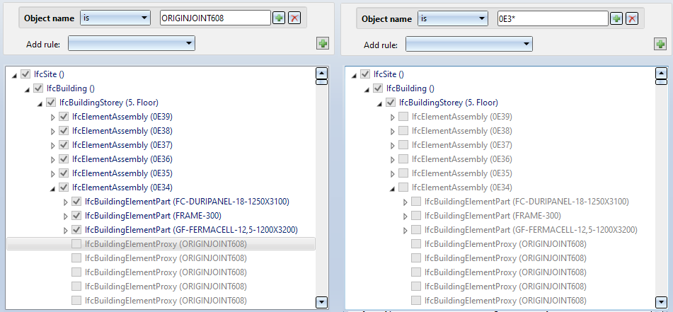This screenshot has width=673, height=312.
Task: Expand 0E37 assembly in right tree
Action: pyautogui.click(x=392, y=146)
